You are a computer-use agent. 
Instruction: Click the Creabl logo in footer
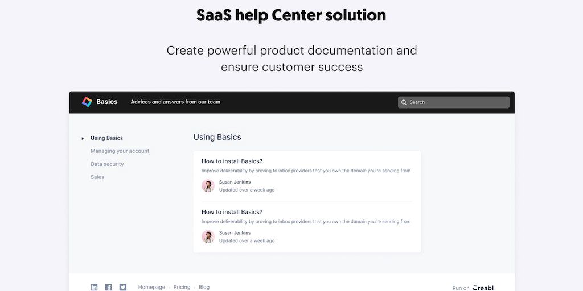(483, 288)
